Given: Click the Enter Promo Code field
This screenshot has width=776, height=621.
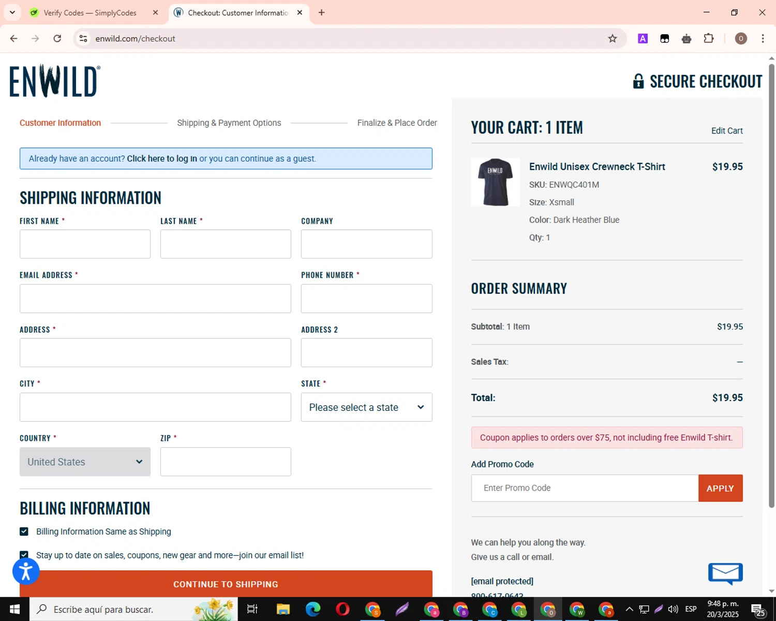Looking at the screenshot, I should pyautogui.click(x=585, y=488).
